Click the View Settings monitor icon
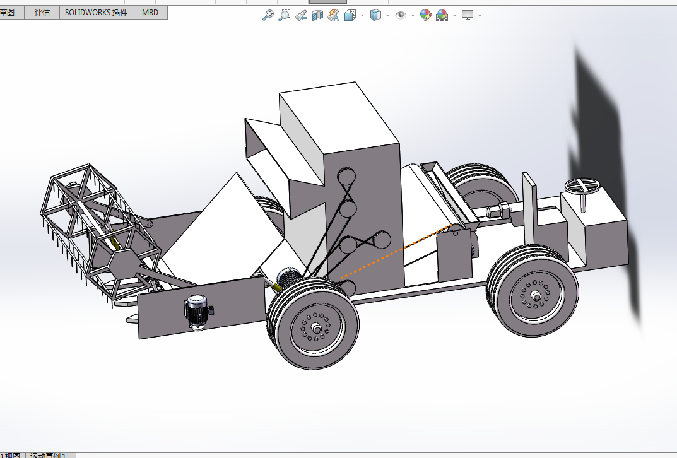 pyautogui.click(x=468, y=15)
